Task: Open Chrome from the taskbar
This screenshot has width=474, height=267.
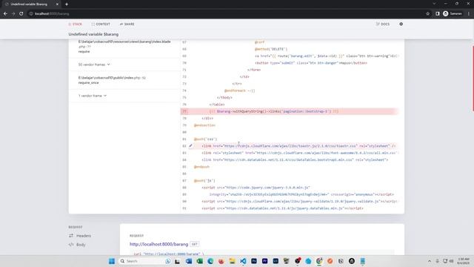Action: point(319,261)
